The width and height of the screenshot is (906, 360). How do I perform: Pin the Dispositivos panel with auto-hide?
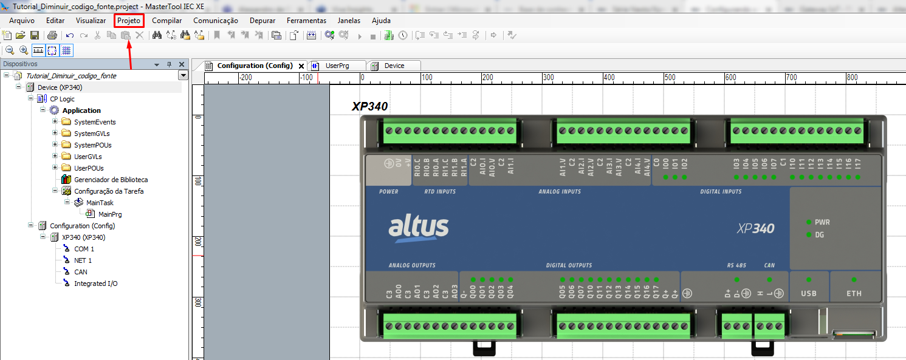tap(170, 64)
